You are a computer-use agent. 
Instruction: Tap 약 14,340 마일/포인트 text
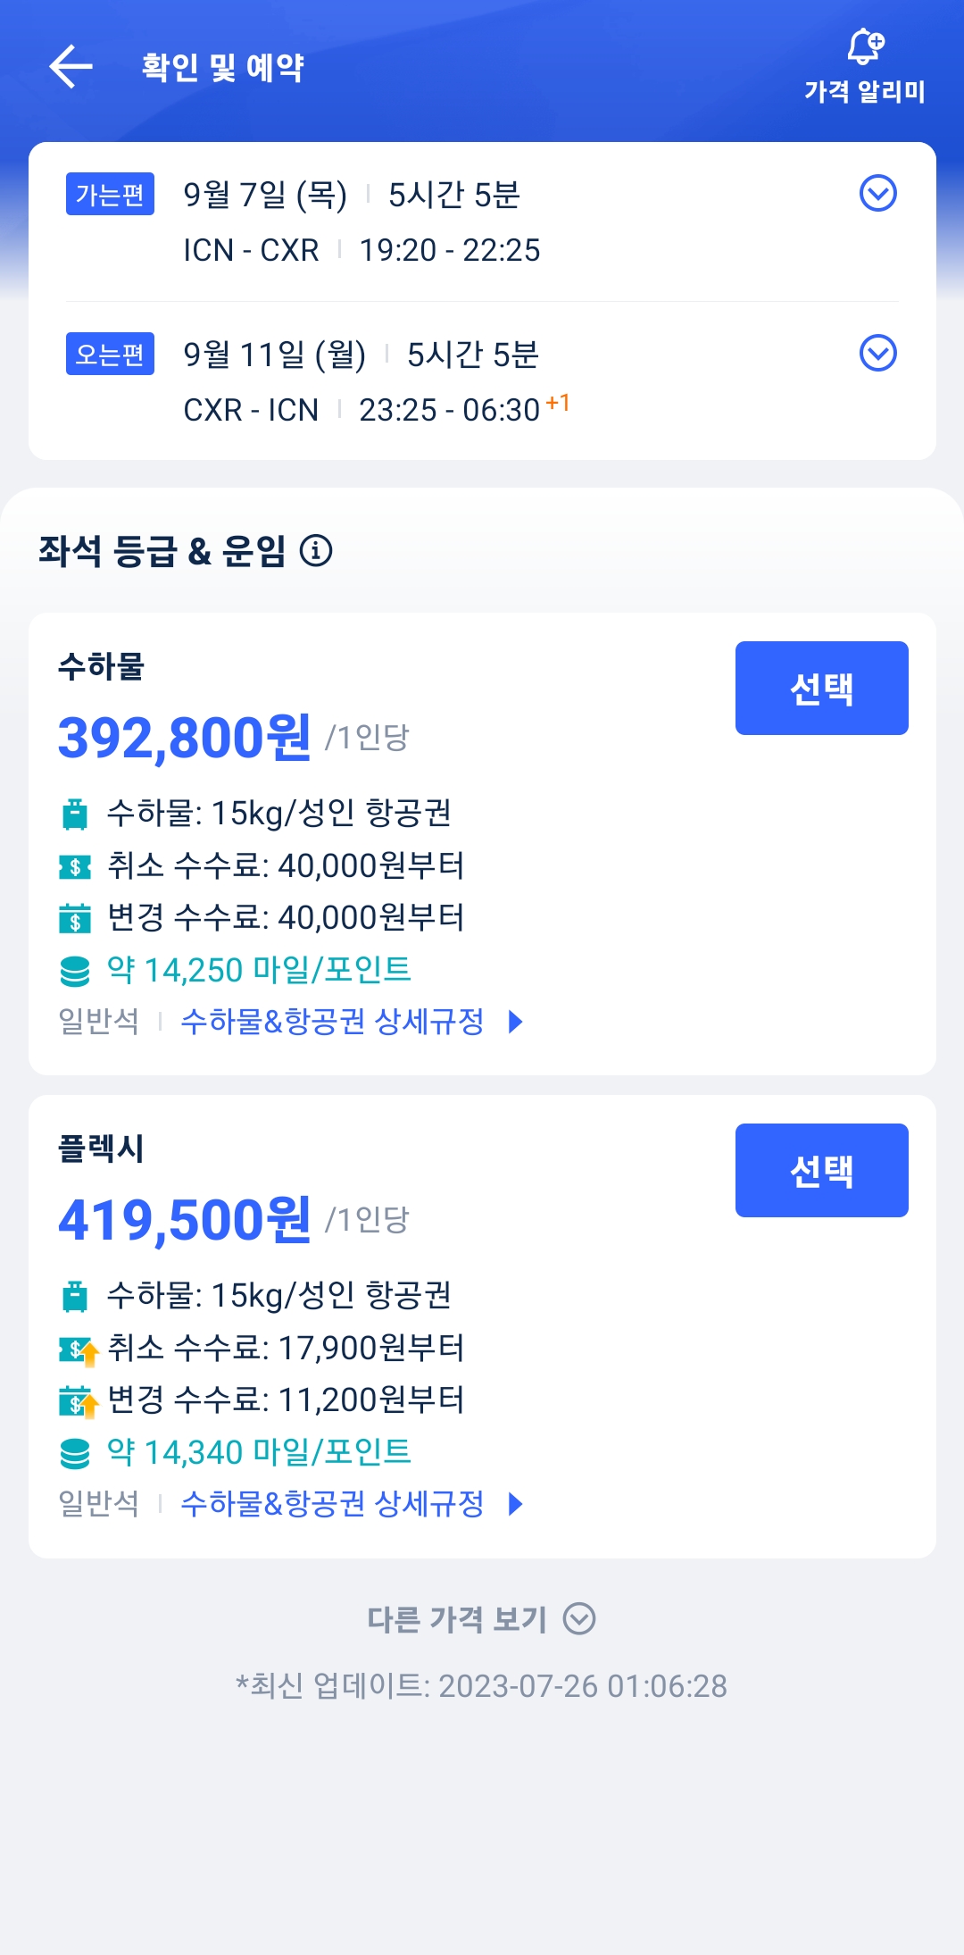(259, 1452)
